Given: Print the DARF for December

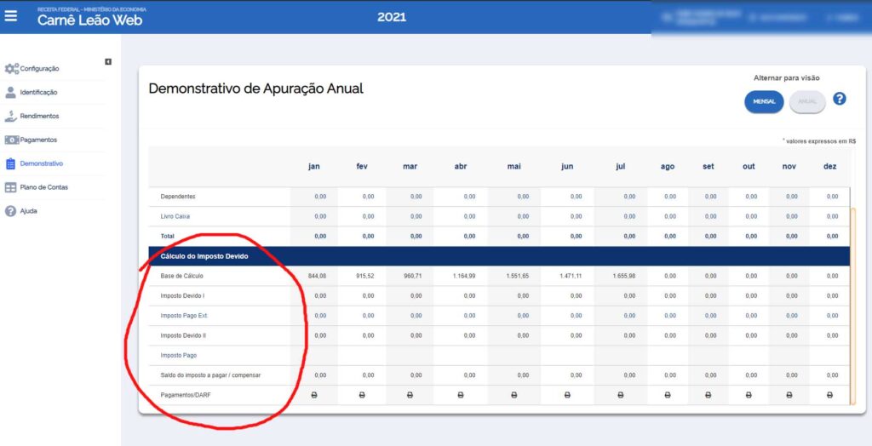Looking at the screenshot, I should (829, 395).
